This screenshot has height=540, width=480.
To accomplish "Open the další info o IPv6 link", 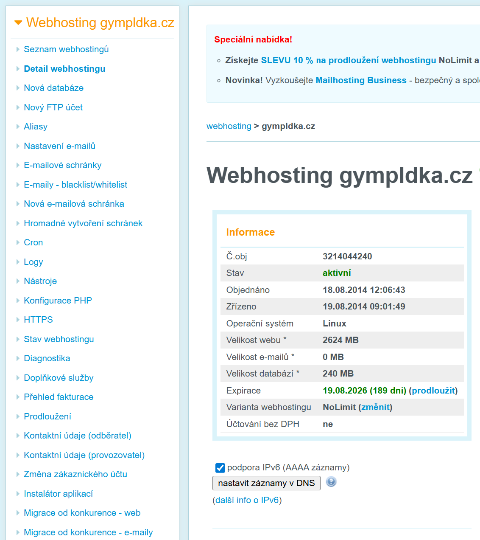I will [247, 500].
